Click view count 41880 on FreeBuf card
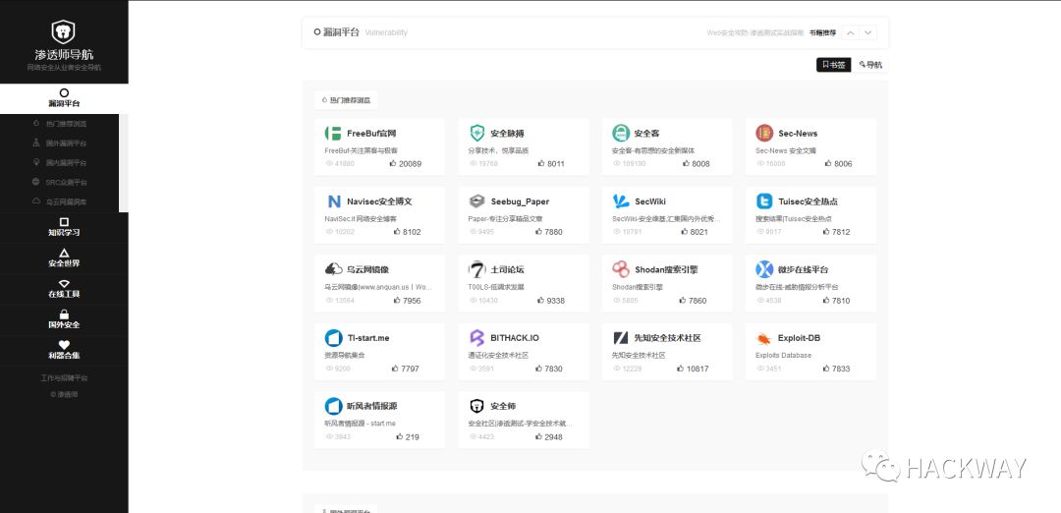Screen dimensions: 1061x513 (345, 164)
